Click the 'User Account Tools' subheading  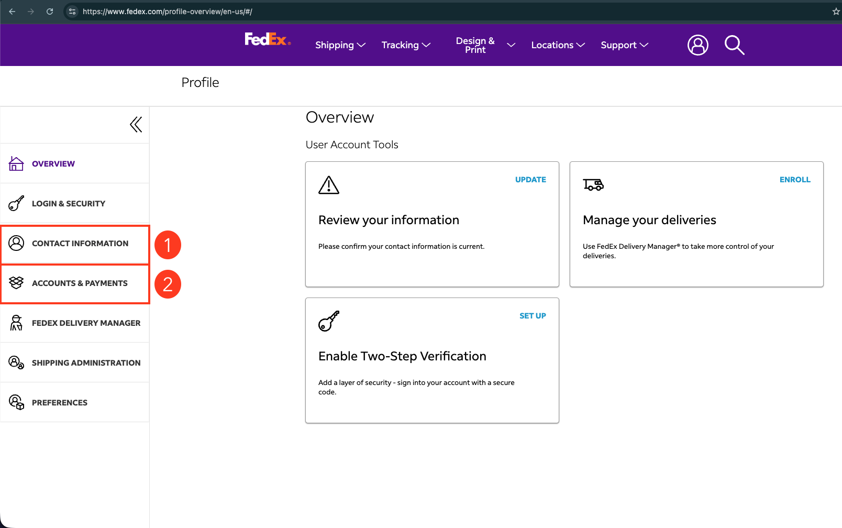(x=352, y=145)
